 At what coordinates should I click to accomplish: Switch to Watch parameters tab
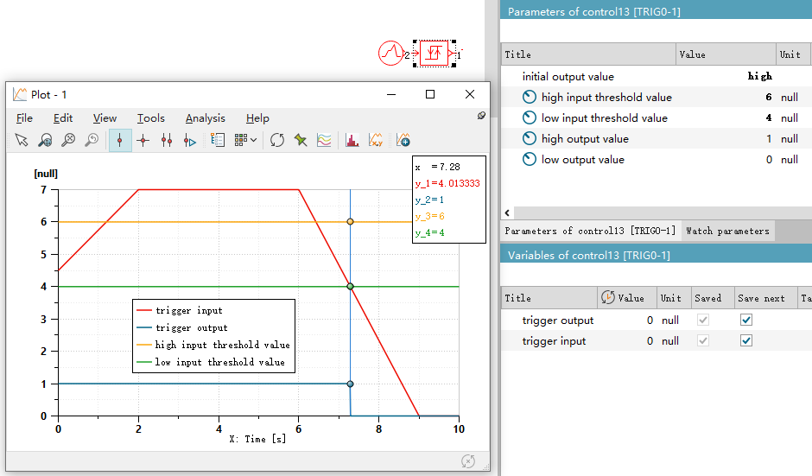click(x=726, y=231)
